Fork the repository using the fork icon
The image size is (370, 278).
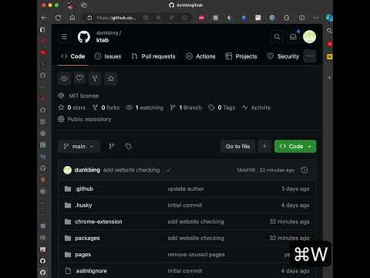tap(95, 79)
